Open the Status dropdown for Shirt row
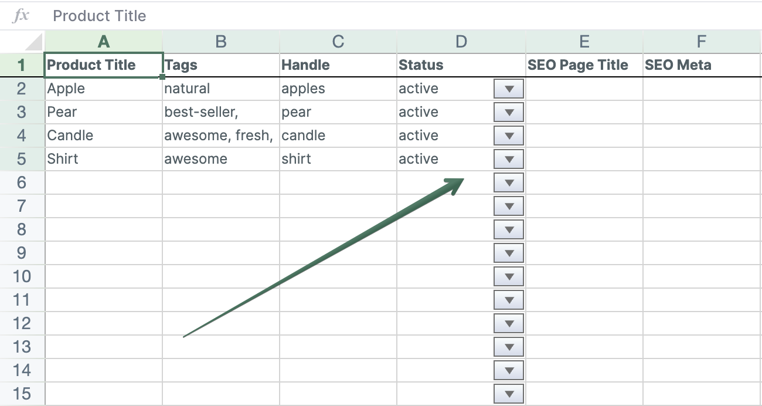This screenshot has width=762, height=406. [508, 159]
